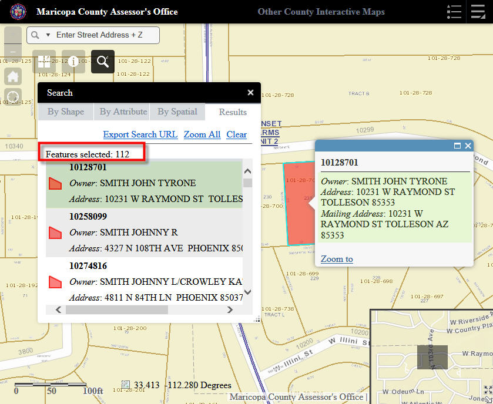The height and width of the screenshot is (404, 493).
Task: Expand the address search source dropdown arrow
Action: (48, 35)
